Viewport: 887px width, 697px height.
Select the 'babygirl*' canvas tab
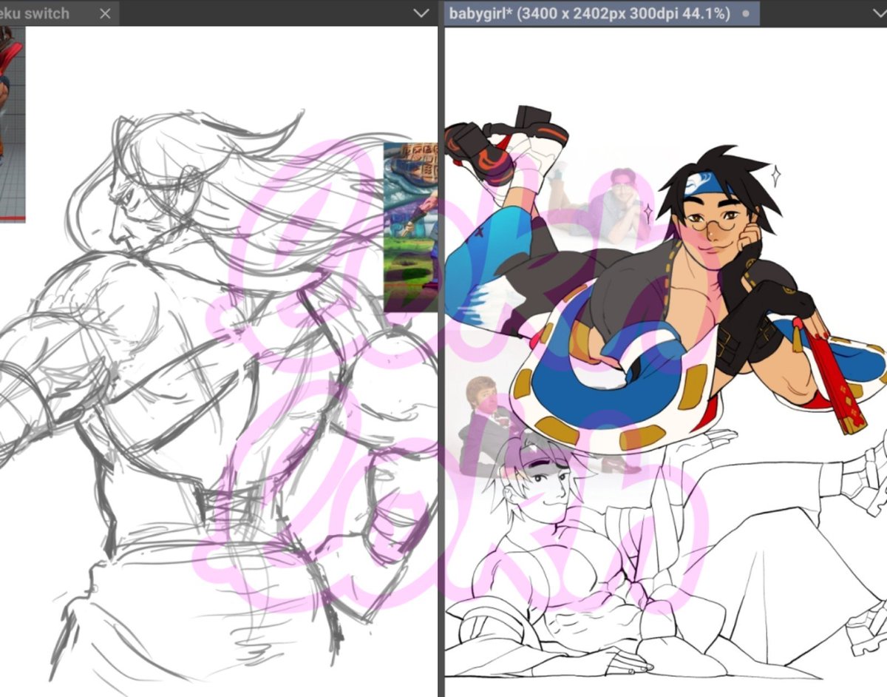pos(601,13)
